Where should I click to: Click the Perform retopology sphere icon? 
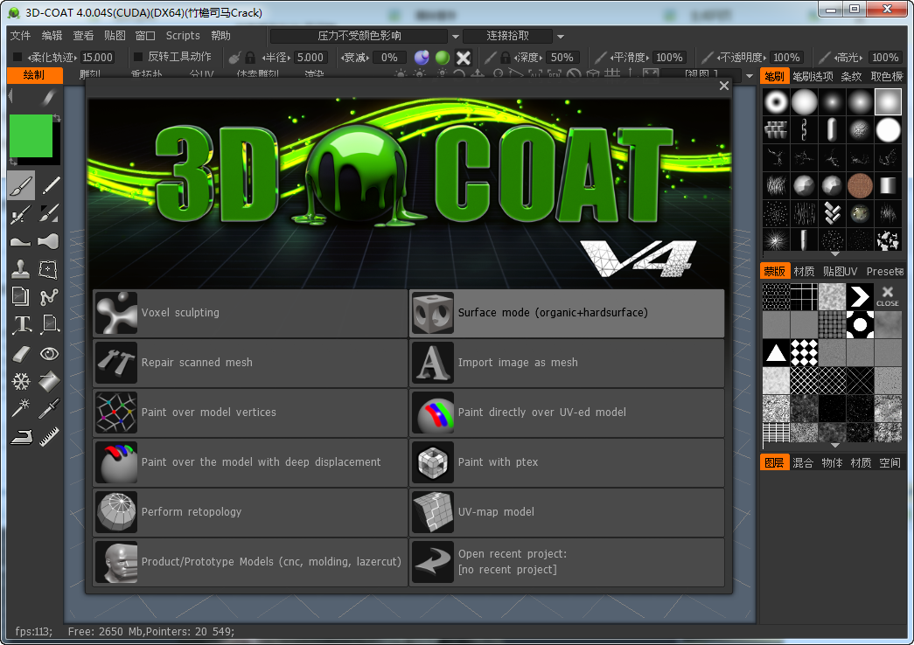[116, 512]
